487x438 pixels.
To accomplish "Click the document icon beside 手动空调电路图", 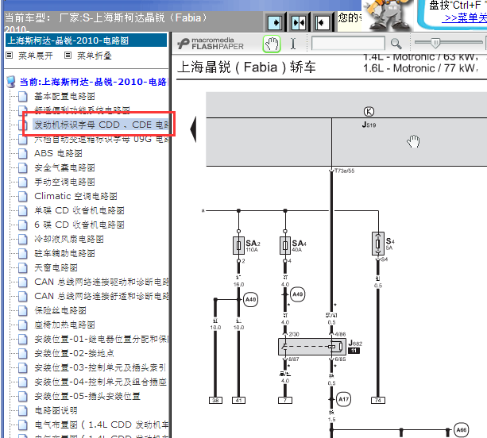I will (x=22, y=182).
